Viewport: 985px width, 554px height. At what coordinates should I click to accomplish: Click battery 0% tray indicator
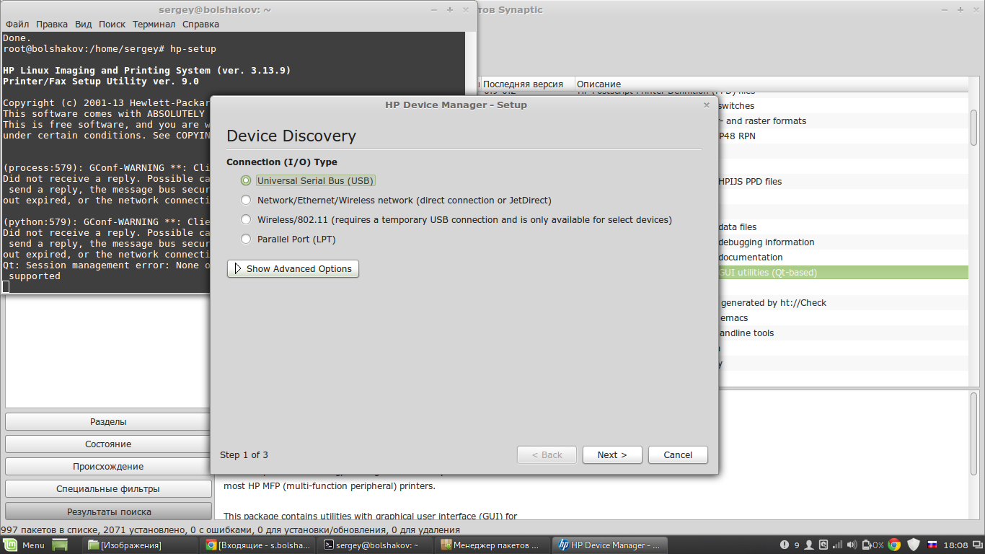point(873,545)
